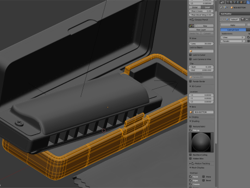The width and height of the screenshot is (250, 188).
Task: Toggle the Grease Pencil panel checkbox
Action: [193, 20]
